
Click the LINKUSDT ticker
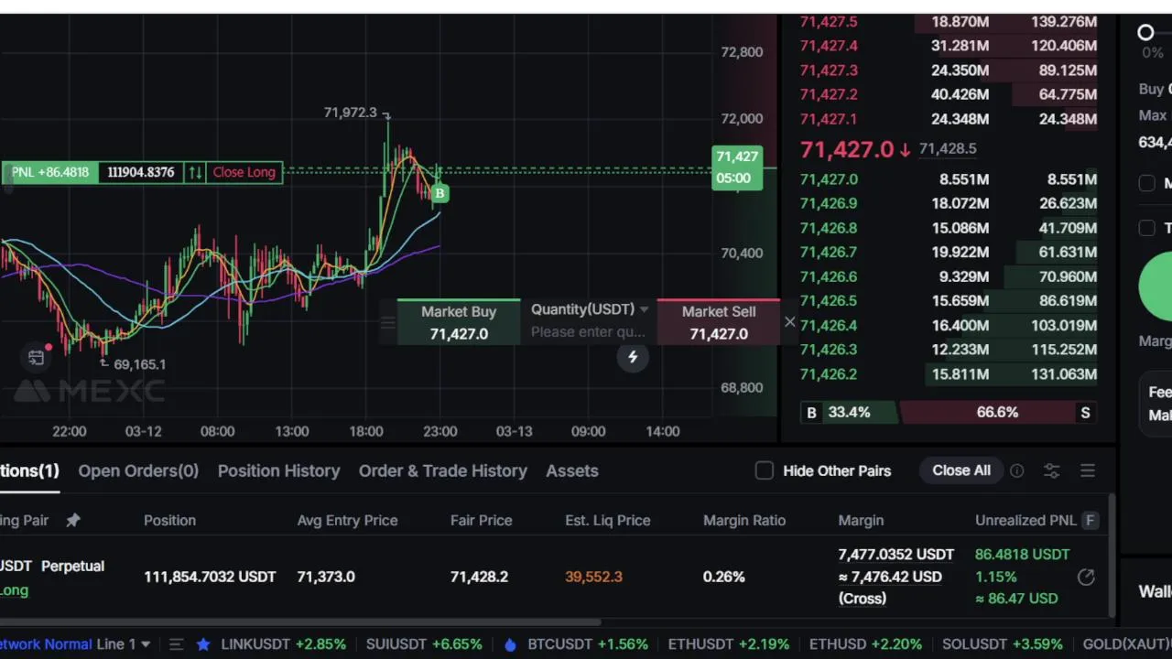(x=284, y=644)
